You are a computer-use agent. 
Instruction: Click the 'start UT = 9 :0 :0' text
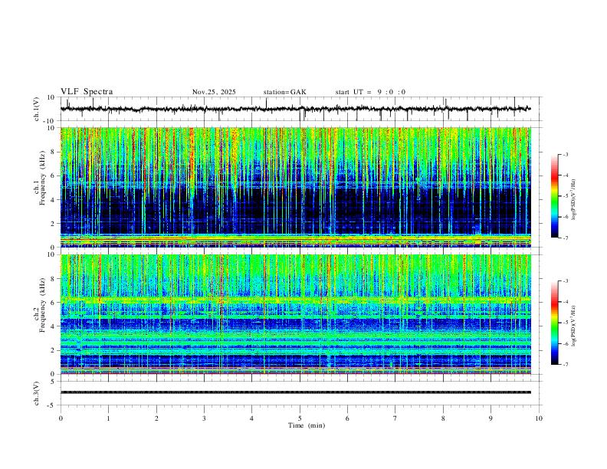370,92
